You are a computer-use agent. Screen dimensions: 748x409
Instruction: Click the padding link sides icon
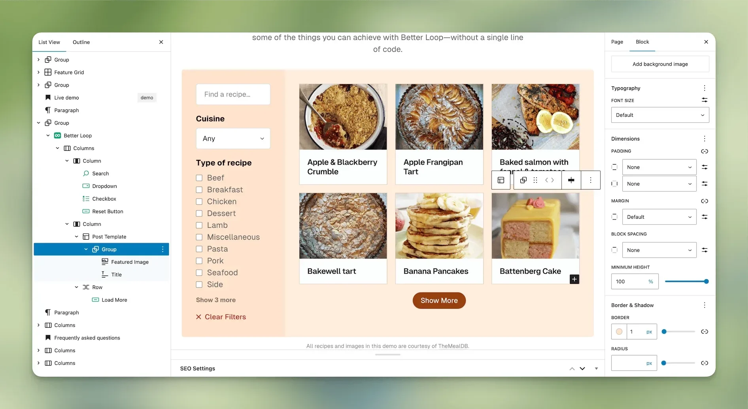(705, 151)
